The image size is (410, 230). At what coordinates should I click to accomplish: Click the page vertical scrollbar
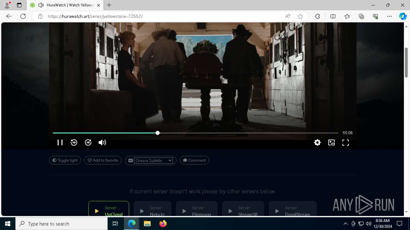click(x=406, y=62)
